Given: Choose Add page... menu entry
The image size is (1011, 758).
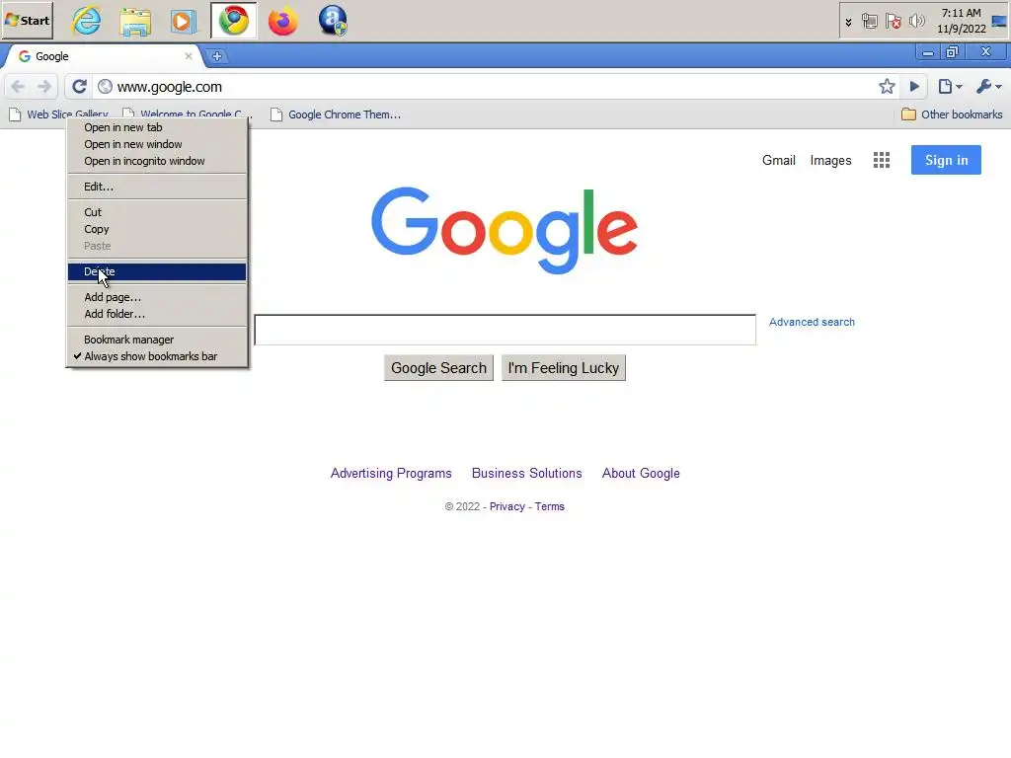Looking at the screenshot, I should 157,297.
